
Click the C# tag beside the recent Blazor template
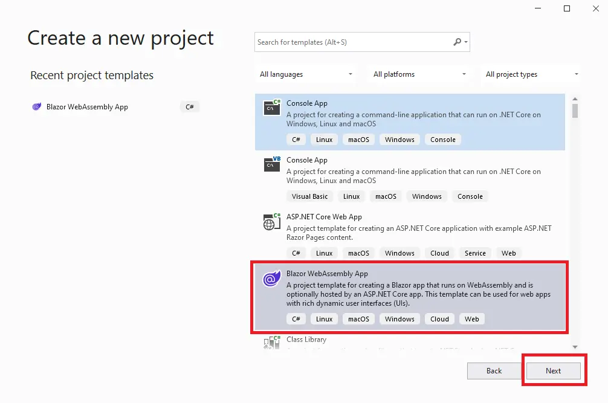(190, 106)
